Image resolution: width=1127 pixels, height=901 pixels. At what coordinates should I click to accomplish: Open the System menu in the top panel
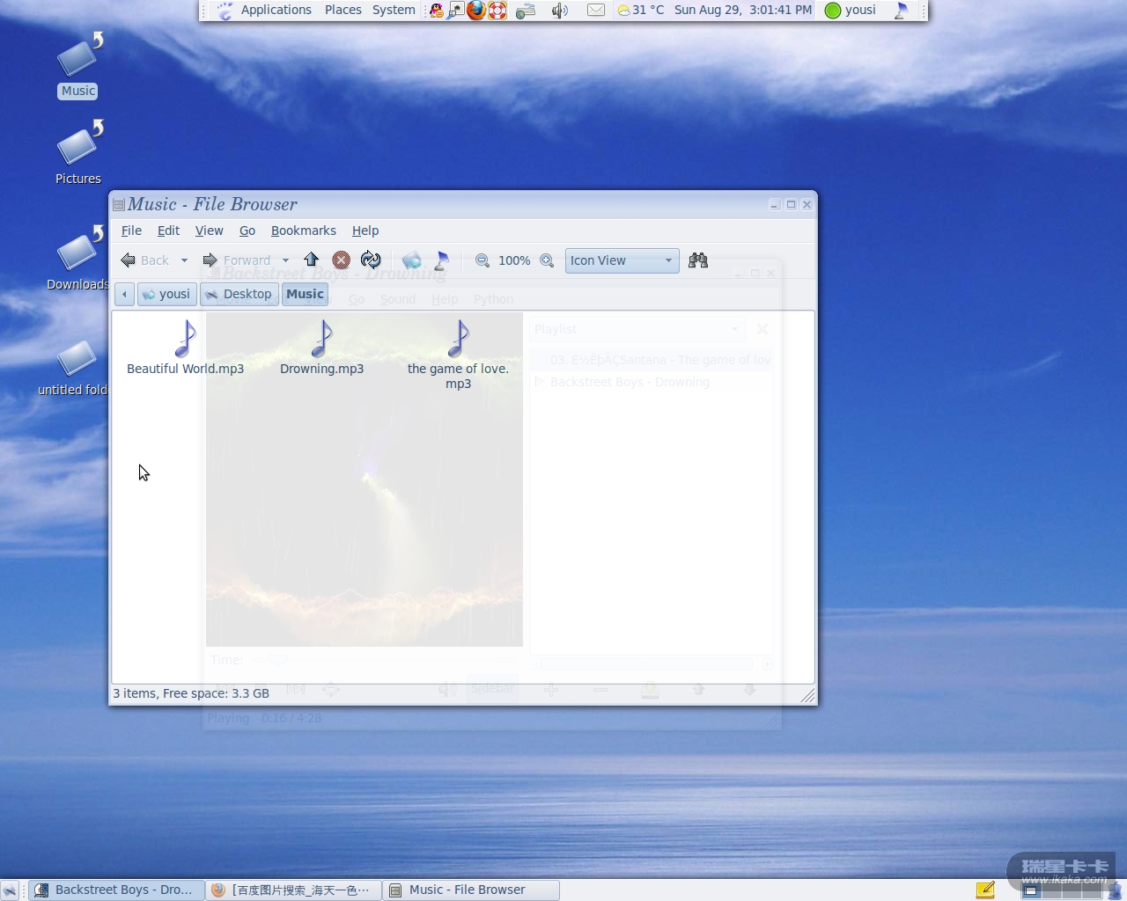(x=394, y=10)
